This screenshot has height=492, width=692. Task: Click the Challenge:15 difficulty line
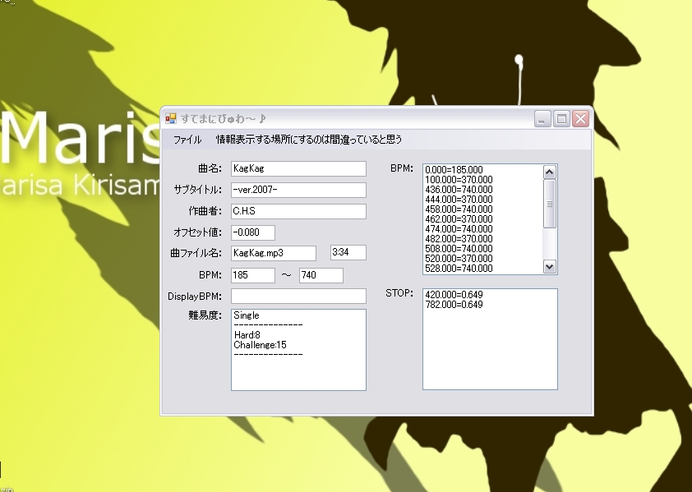pyautogui.click(x=260, y=345)
